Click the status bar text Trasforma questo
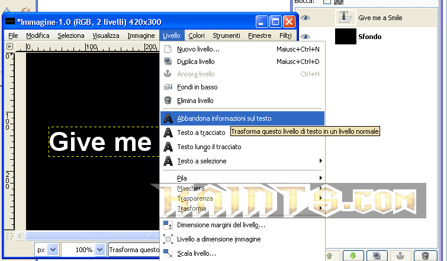Image resolution: width=447 pixels, height=261 pixels. 134,250
